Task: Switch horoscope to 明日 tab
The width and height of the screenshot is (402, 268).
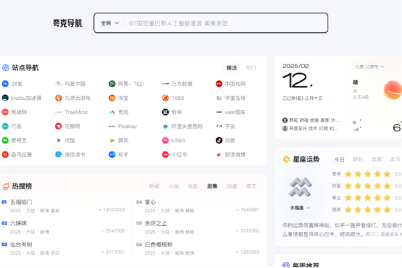Action: coord(358,159)
